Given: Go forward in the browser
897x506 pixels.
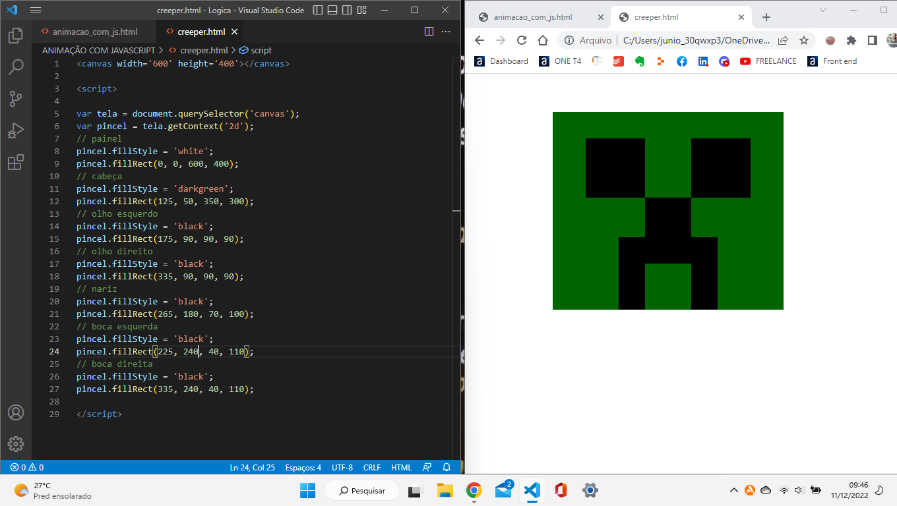Looking at the screenshot, I should pyautogui.click(x=501, y=40).
